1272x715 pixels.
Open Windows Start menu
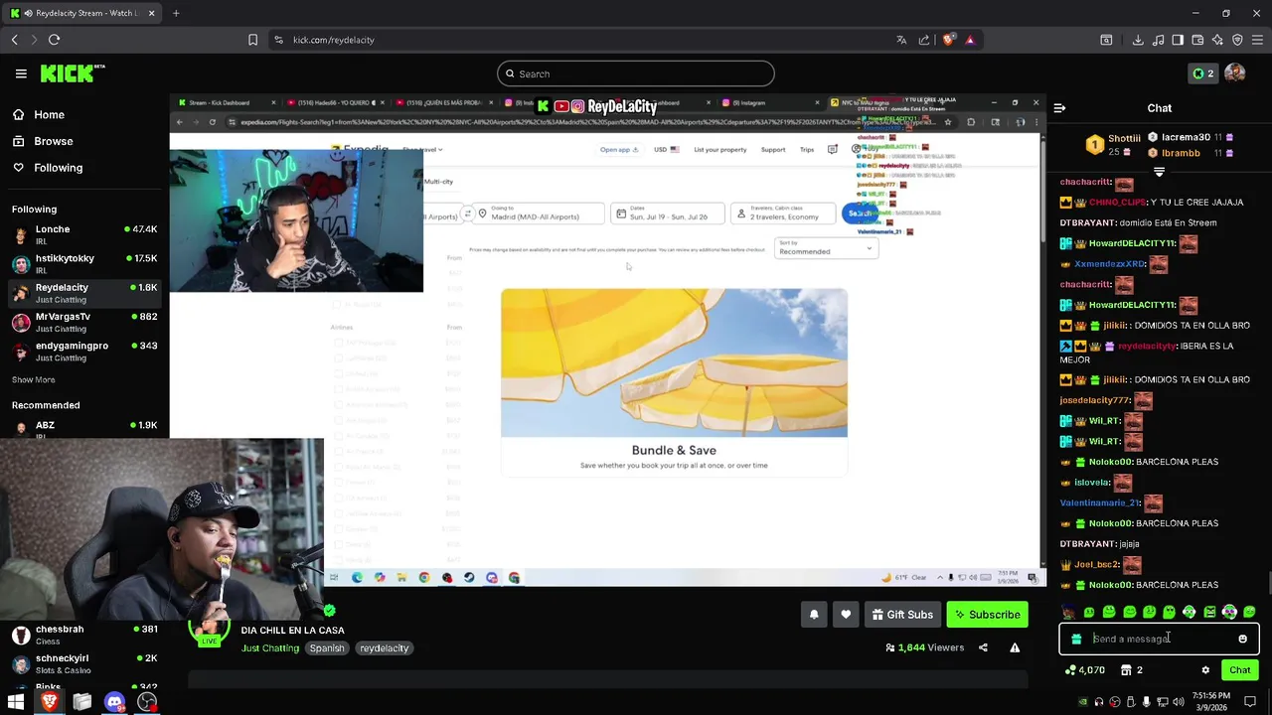point(16,703)
